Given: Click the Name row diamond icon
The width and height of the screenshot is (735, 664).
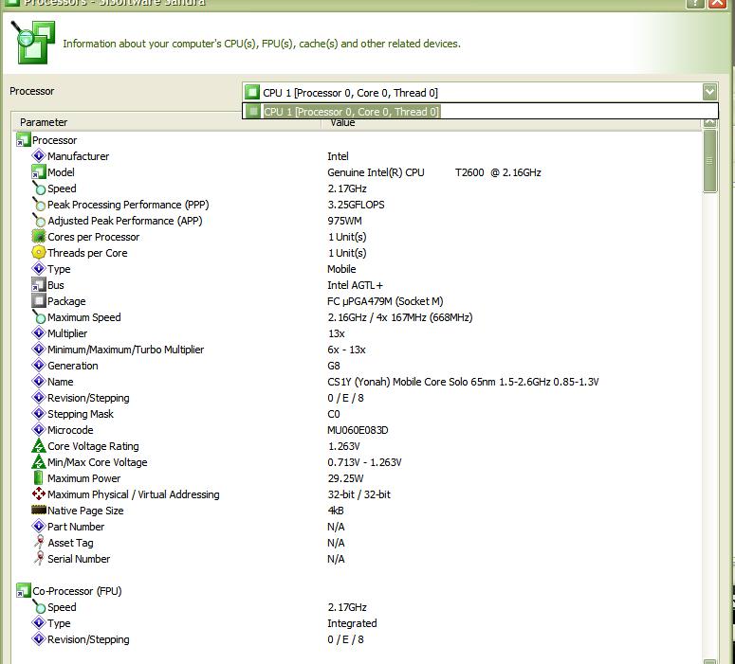Looking at the screenshot, I should coord(39,381).
